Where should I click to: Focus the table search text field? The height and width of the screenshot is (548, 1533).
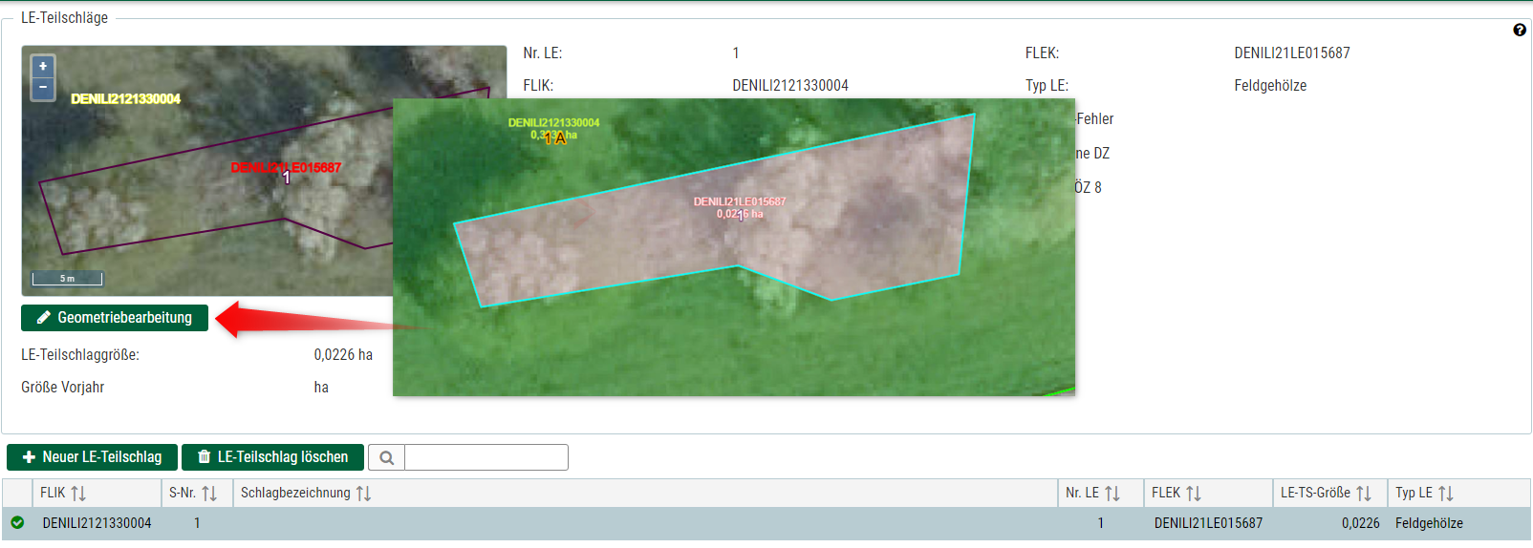[x=486, y=457]
